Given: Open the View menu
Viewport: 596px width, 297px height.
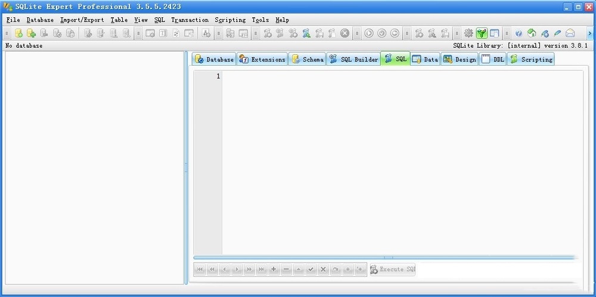Looking at the screenshot, I should tap(141, 20).
